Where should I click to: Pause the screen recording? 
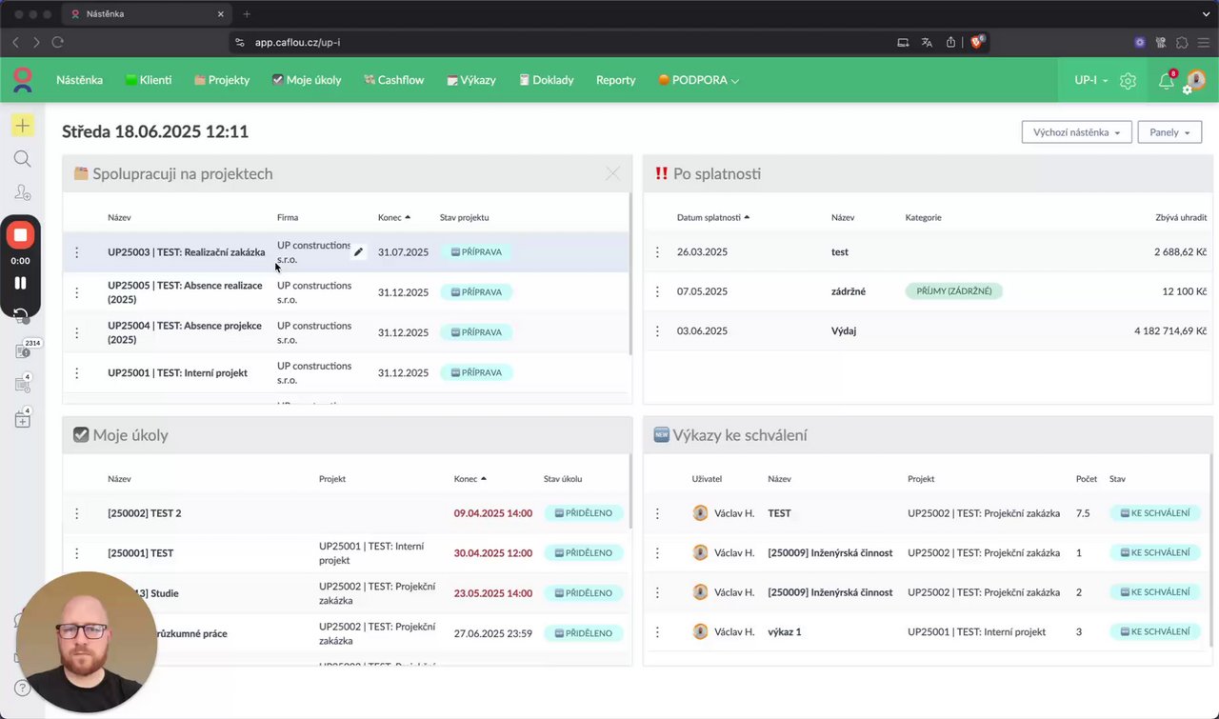pos(20,283)
